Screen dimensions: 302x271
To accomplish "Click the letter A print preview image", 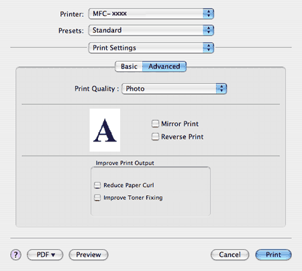I will 105,130.
